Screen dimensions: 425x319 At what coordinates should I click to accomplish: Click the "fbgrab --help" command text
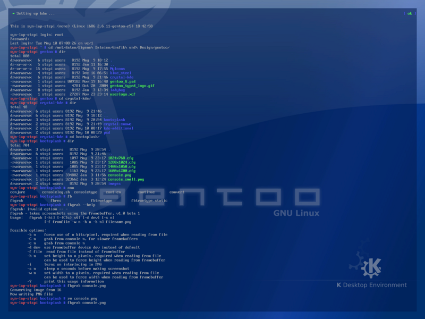coord(81,205)
